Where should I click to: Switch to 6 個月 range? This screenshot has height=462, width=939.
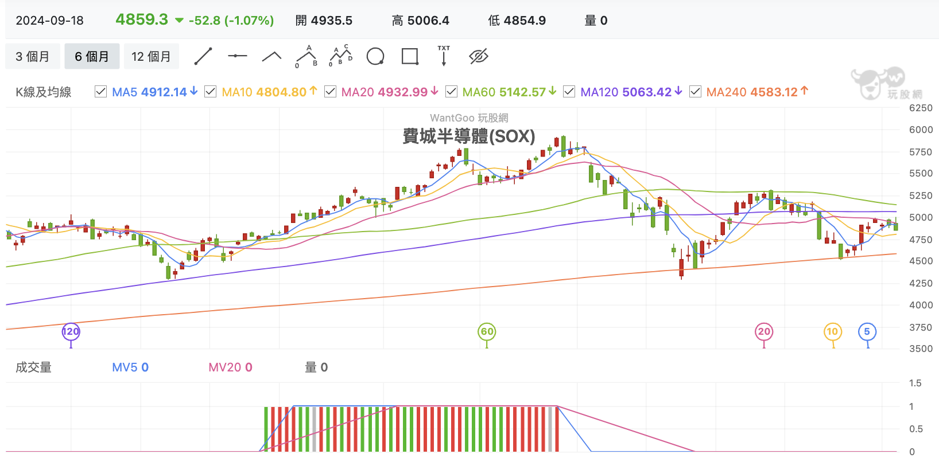92,56
